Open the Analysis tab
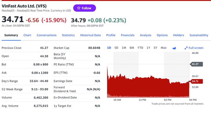Viewport: 211px width, 115px height. pyautogui.click(x=145, y=35)
